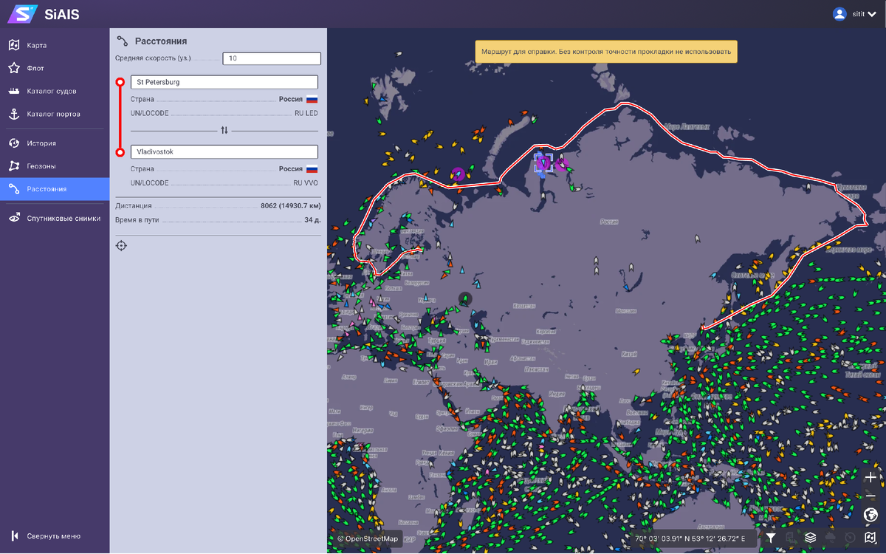
Task: Click the gauge speedometer icon in map toolbar
Action: tap(851, 538)
